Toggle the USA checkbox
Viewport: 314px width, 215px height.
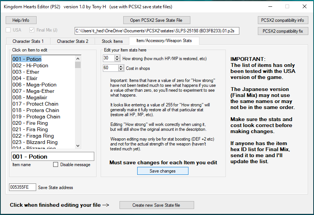pos(8,30)
